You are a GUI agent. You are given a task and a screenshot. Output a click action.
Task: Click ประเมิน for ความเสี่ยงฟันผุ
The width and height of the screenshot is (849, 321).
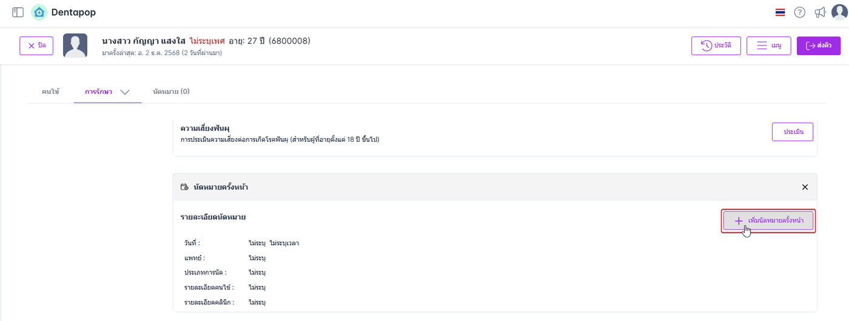click(792, 131)
